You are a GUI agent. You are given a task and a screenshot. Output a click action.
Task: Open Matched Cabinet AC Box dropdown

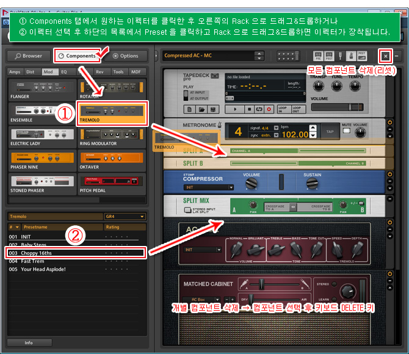pyautogui.click(x=201, y=300)
